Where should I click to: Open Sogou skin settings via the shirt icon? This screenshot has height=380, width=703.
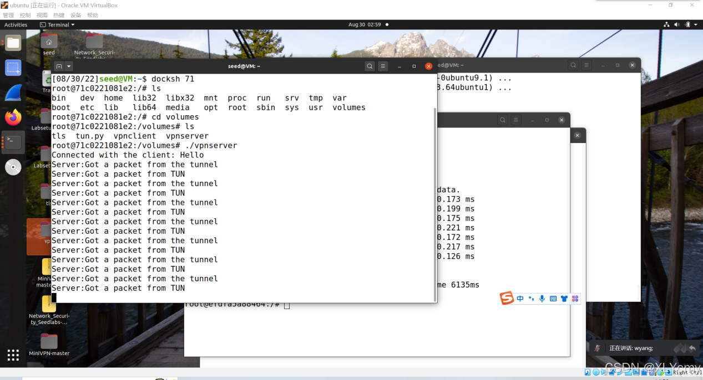coord(564,299)
